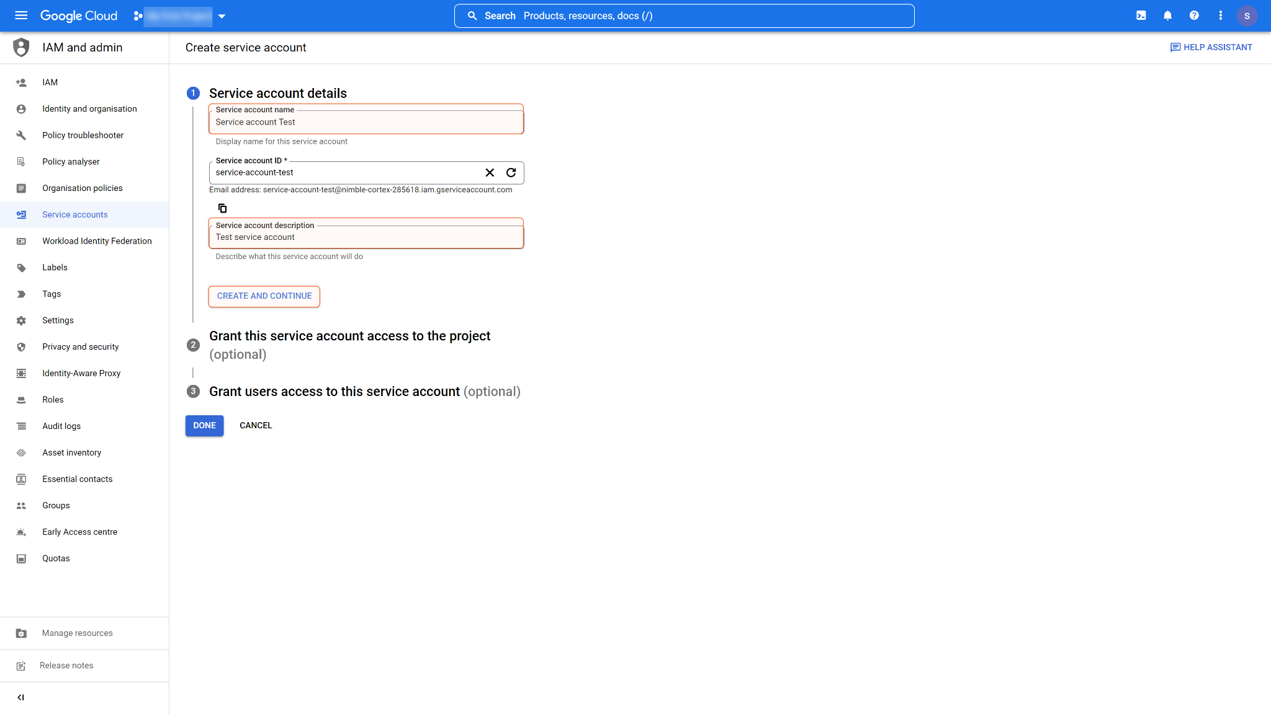The height and width of the screenshot is (714, 1271).
Task: Click CREATE AND CONTINUE button
Action: point(264,296)
